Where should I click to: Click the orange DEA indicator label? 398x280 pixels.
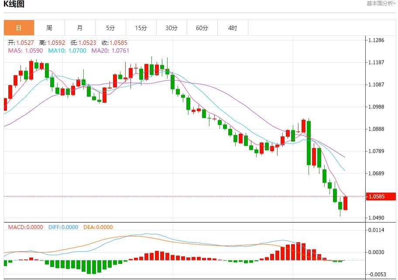[x=97, y=227]
